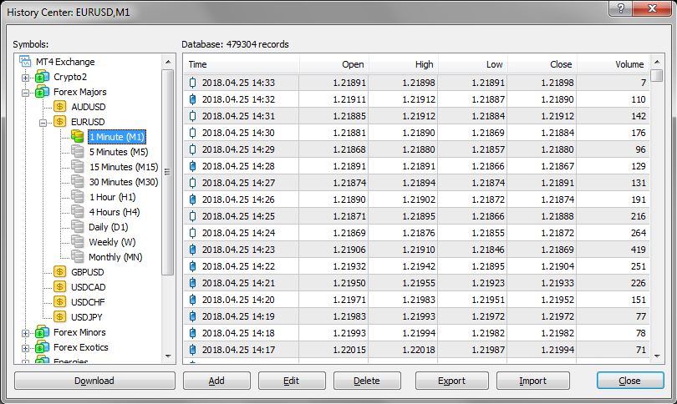Select the 1 Minute (M1) database icon

pyautogui.click(x=77, y=137)
